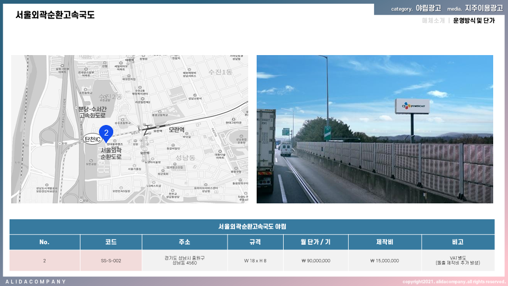
Task: Switch to the 매체소개 tab
Action: pyautogui.click(x=433, y=21)
